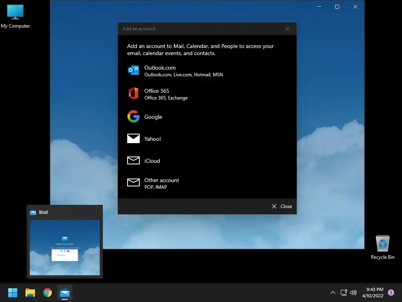Click the Google G logo
This screenshot has height=302, width=402.
click(x=133, y=116)
